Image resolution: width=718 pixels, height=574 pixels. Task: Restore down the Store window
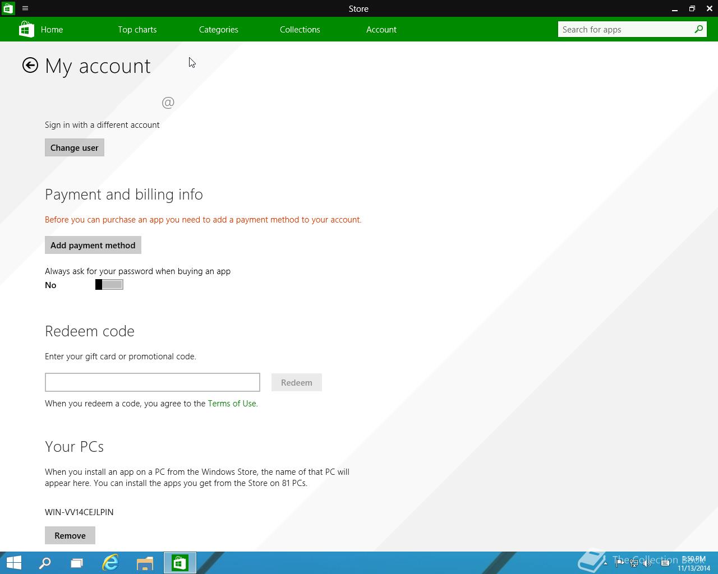click(x=692, y=8)
